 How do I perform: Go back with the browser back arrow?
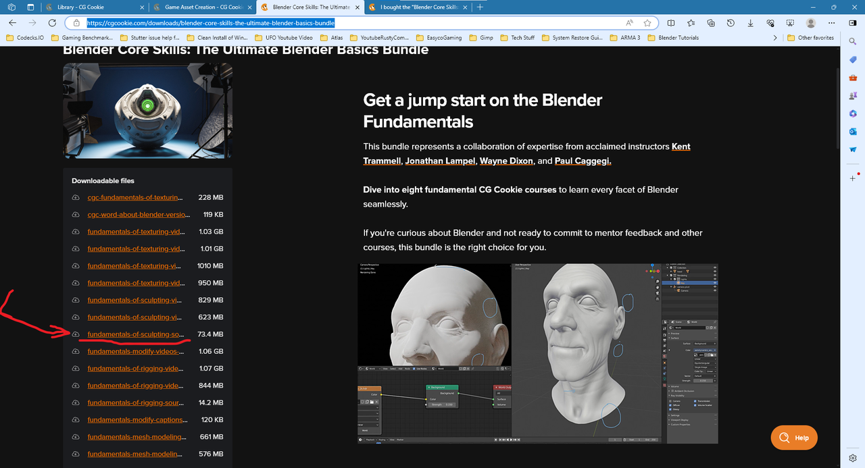click(x=12, y=22)
